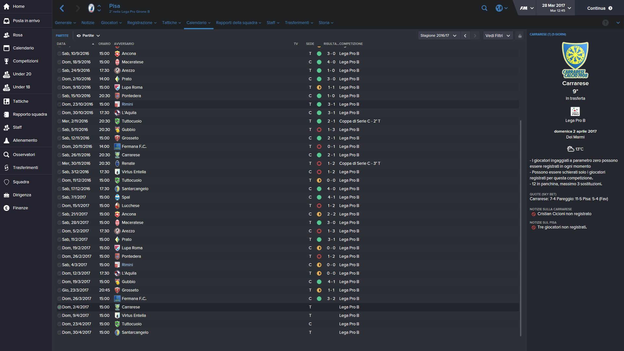
Task: Open the search magnifier icon
Action: pyautogui.click(x=484, y=8)
